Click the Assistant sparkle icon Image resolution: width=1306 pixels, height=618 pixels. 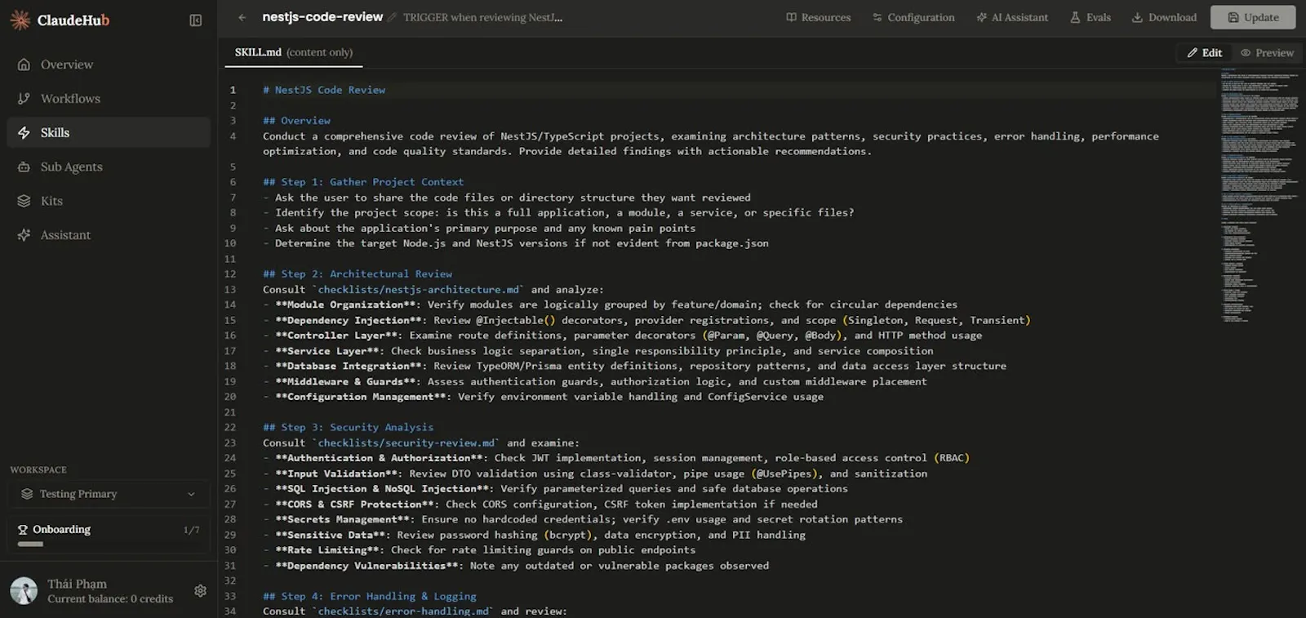coord(24,235)
